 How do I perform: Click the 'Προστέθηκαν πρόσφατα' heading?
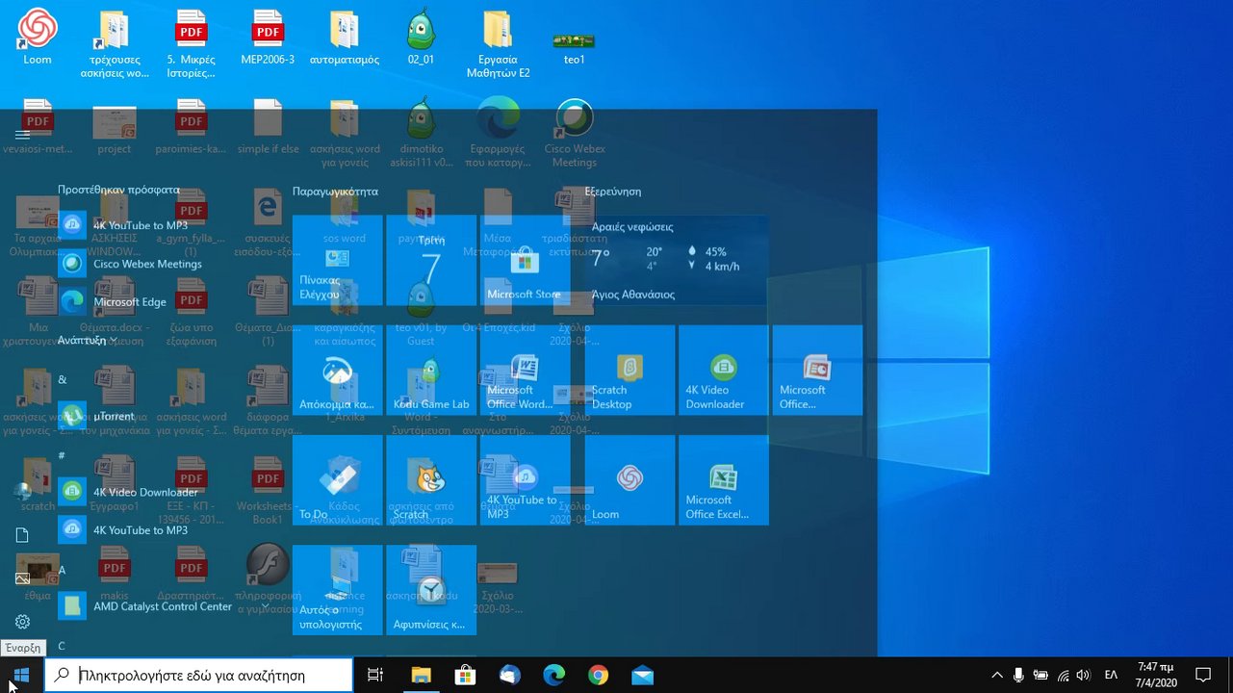click(x=118, y=190)
